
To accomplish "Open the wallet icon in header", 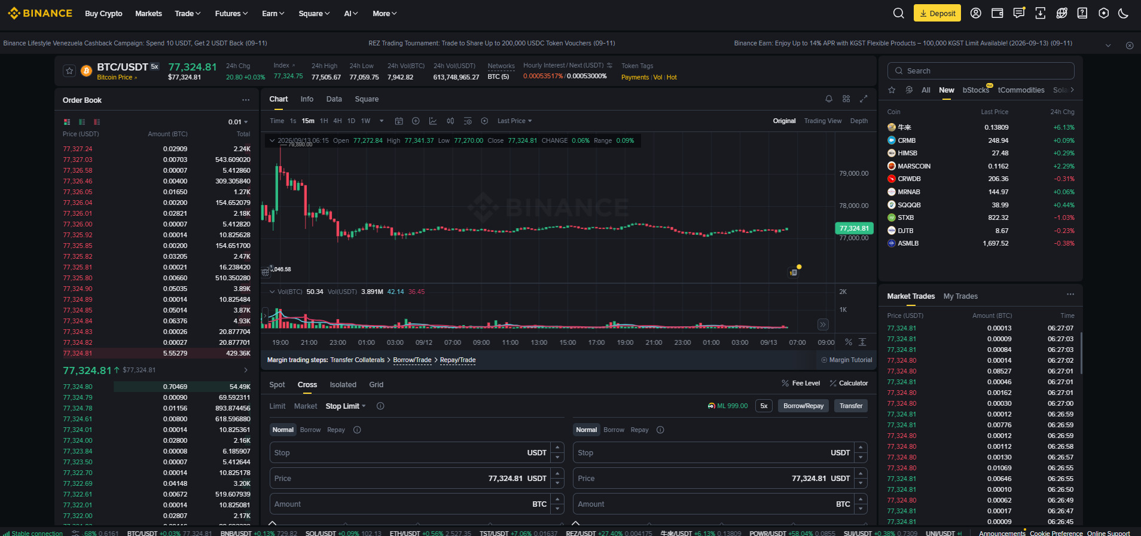I will click(x=997, y=13).
